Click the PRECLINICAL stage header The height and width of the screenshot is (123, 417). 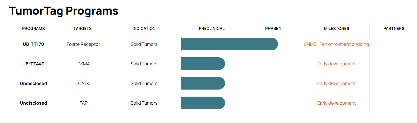pyautogui.click(x=212, y=29)
